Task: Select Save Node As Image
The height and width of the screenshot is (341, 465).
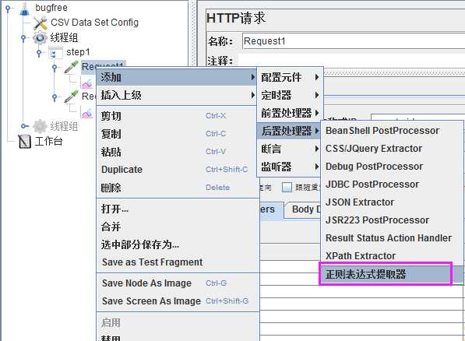Action: [178, 283]
